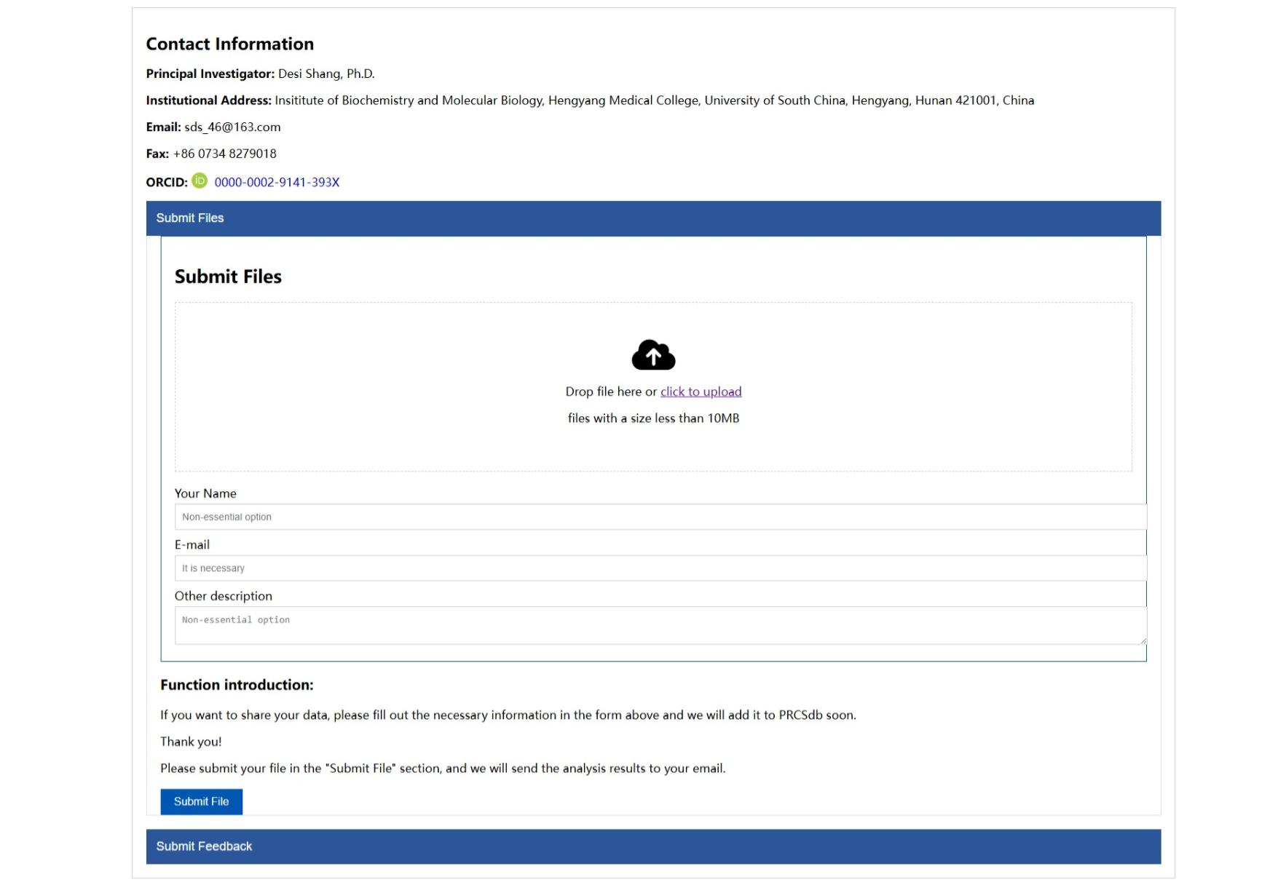Click into the E-mail input field
1270x882 pixels.
tap(660, 568)
